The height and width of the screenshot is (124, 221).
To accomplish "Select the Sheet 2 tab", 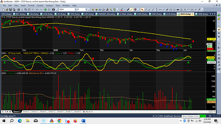I will 26,112.
